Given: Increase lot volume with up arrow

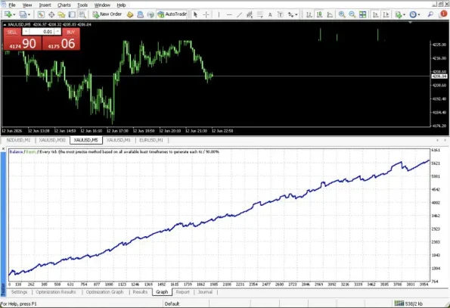Looking at the screenshot, I should 57,32.
